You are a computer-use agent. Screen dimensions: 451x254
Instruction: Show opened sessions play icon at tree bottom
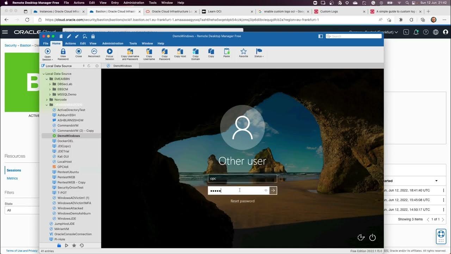(x=67, y=245)
